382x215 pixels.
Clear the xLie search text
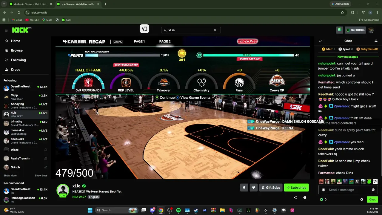(x=215, y=30)
